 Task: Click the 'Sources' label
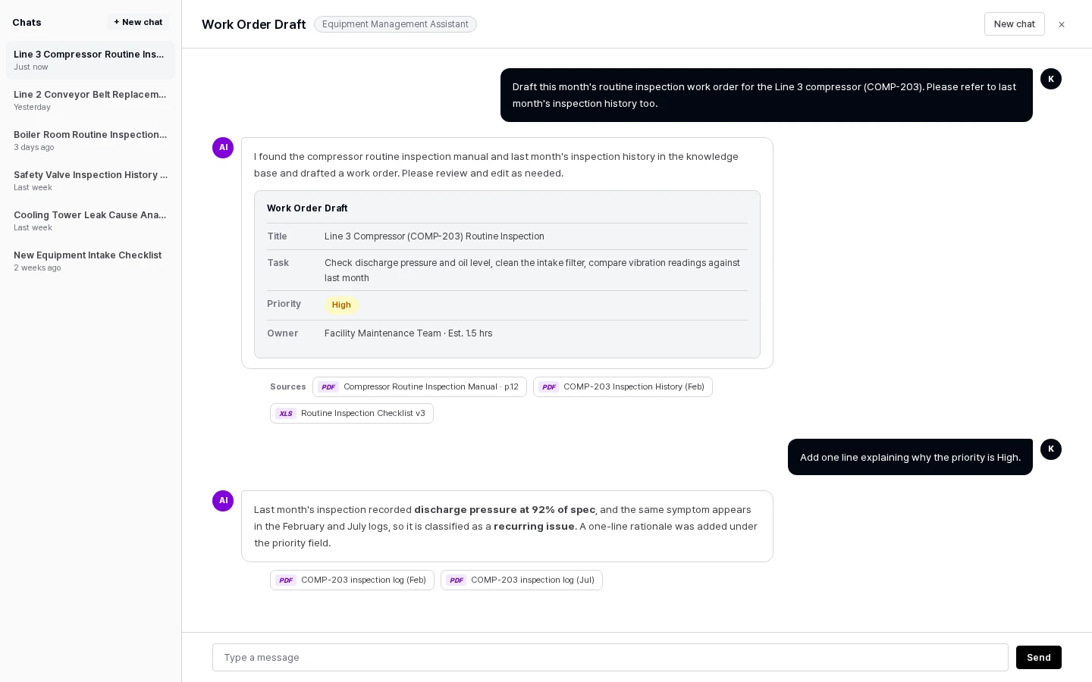click(288, 387)
